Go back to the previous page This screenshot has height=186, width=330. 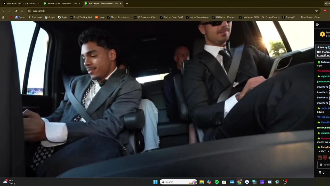pyautogui.click(x=3, y=11)
